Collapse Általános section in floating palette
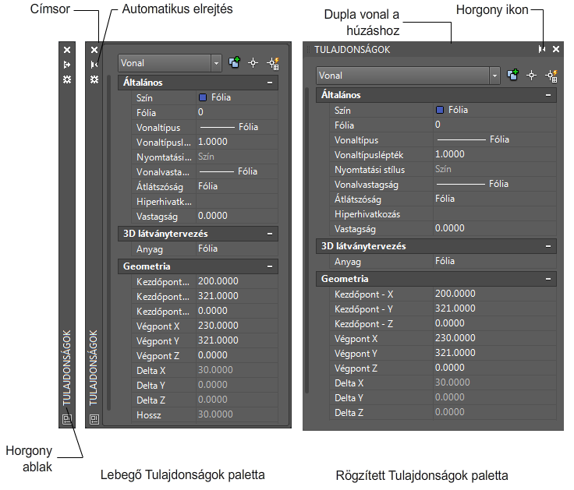Screen dimensions: 574x490 pos(270,83)
